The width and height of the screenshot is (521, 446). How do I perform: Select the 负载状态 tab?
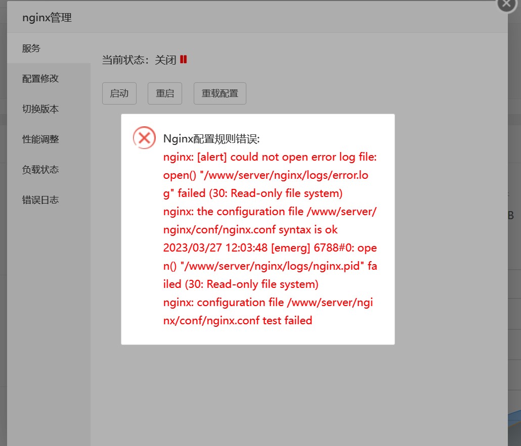49,170
